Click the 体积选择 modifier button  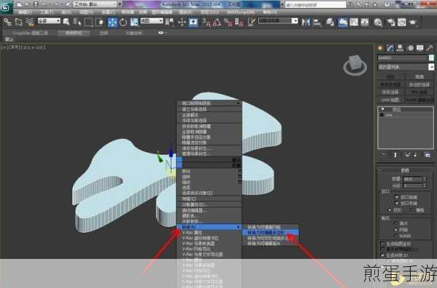390,92
